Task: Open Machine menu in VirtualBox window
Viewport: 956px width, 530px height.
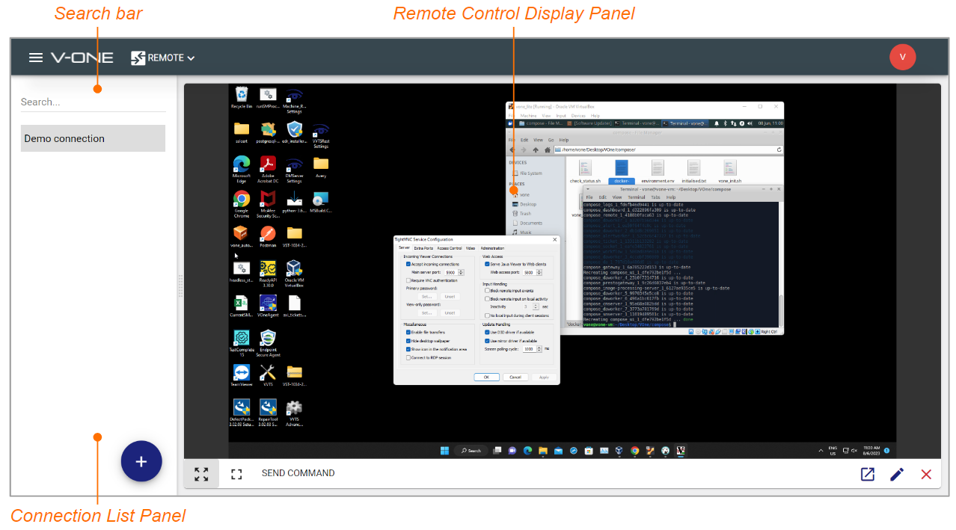Action: pyautogui.click(x=528, y=116)
